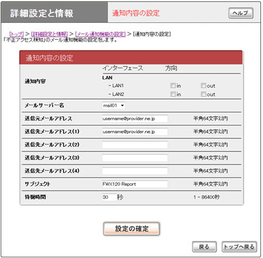This screenshot has width=263, height=258.
Task: Click the 方向 column heading
Action: click(x=171, y=68)
